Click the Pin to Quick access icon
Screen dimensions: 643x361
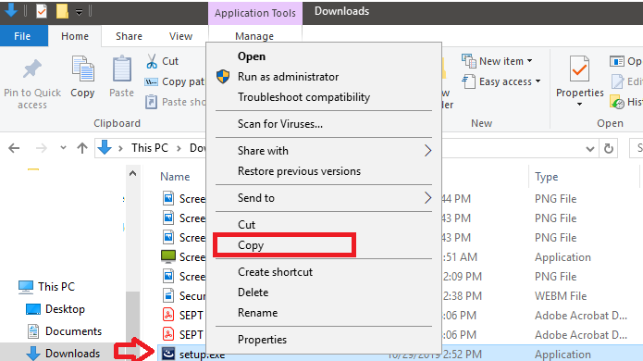[32, 68]
